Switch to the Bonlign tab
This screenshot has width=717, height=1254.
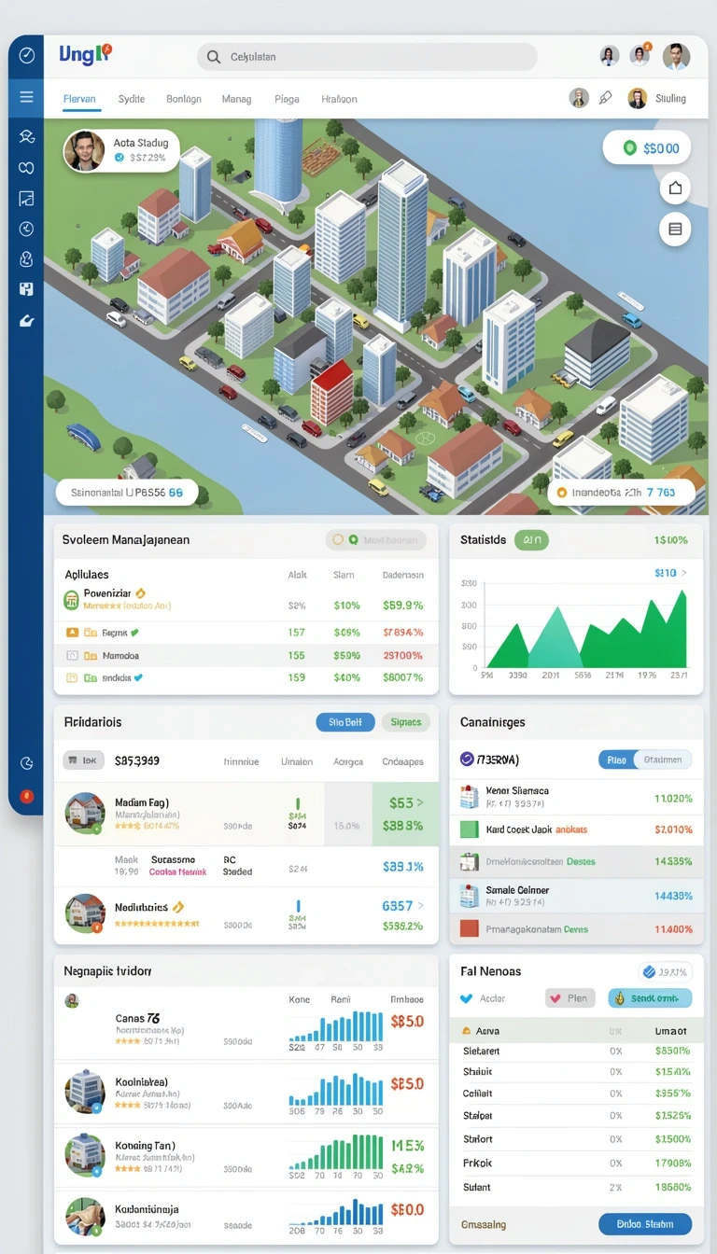[x=183, y=98]
